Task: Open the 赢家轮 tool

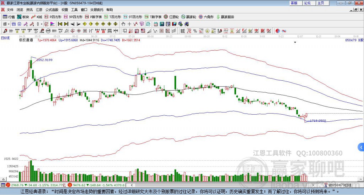Action: click(188, 17)
